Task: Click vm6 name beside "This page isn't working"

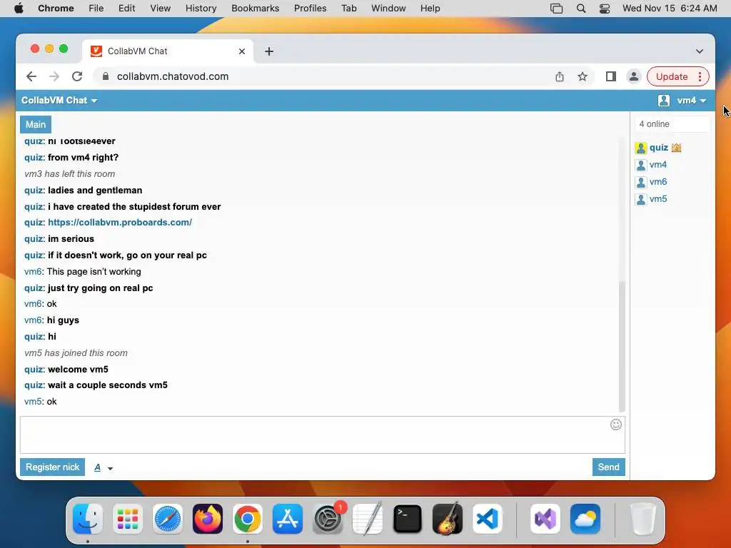Action: pyautogui.click(x=33, y=272)
